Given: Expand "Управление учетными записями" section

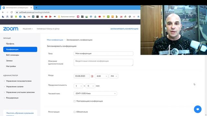Looking at the screenshot, I should coord(20,92).
